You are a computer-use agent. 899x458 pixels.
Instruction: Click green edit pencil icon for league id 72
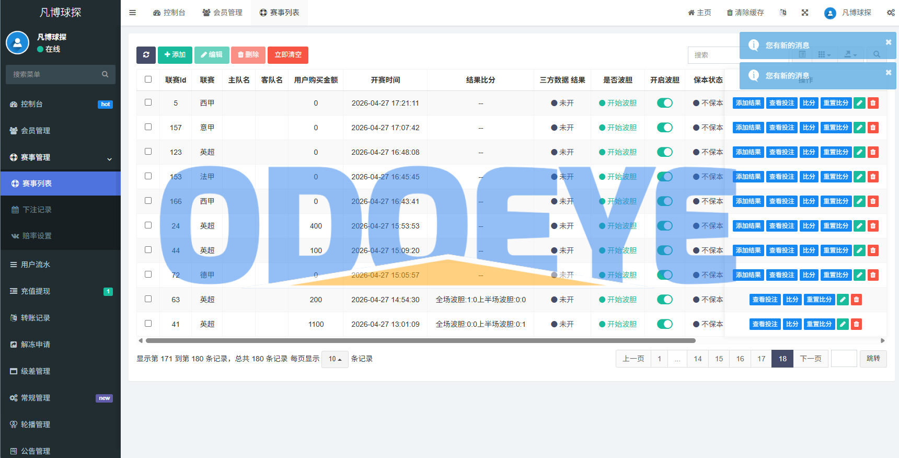tap(859, 275)
